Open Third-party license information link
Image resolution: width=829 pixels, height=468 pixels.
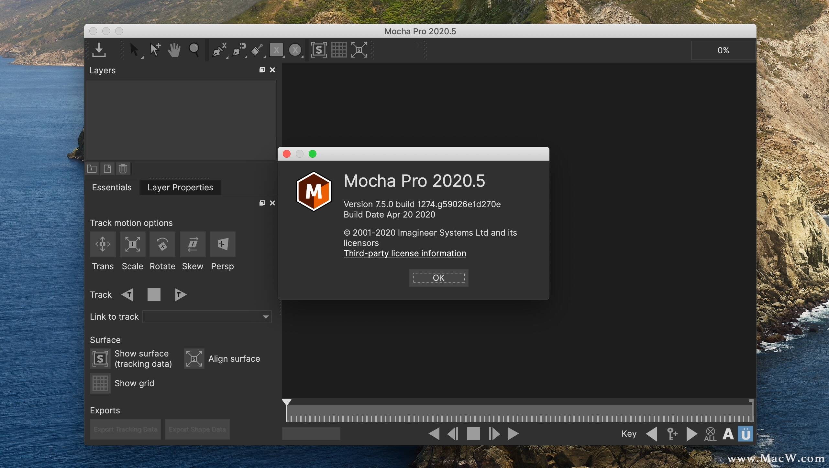(x=405, y=253)
